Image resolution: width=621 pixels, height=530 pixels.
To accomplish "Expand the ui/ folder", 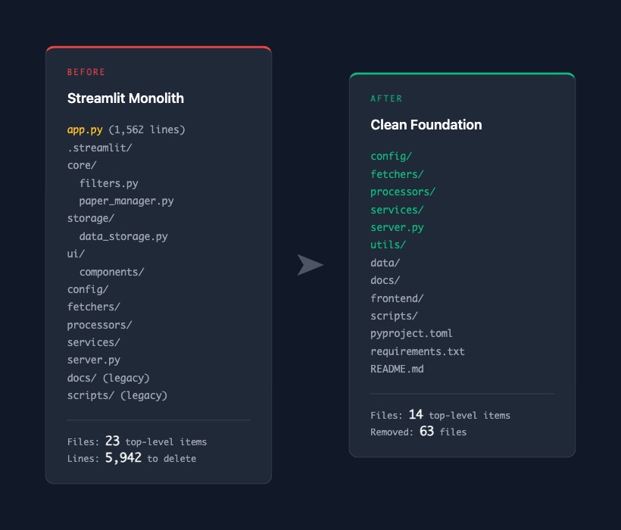I will tap(76, 254).
